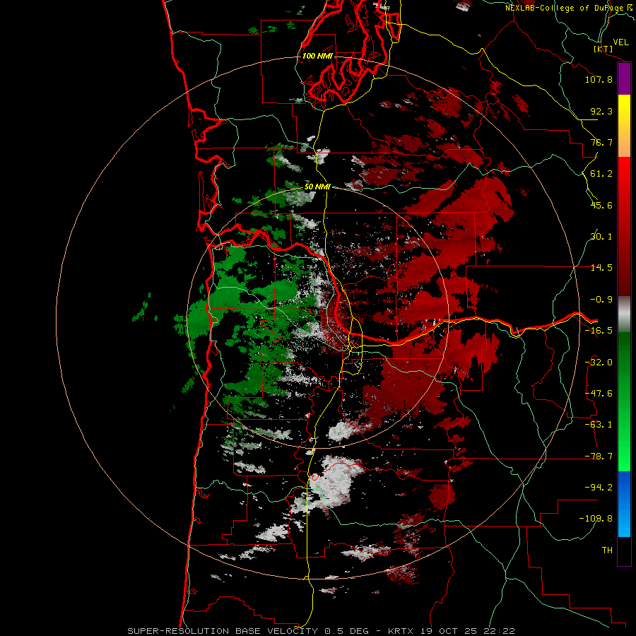This screenshot has width=636, height=636.
Task: Select the 30.1 legend value
Action: [601, 237]
